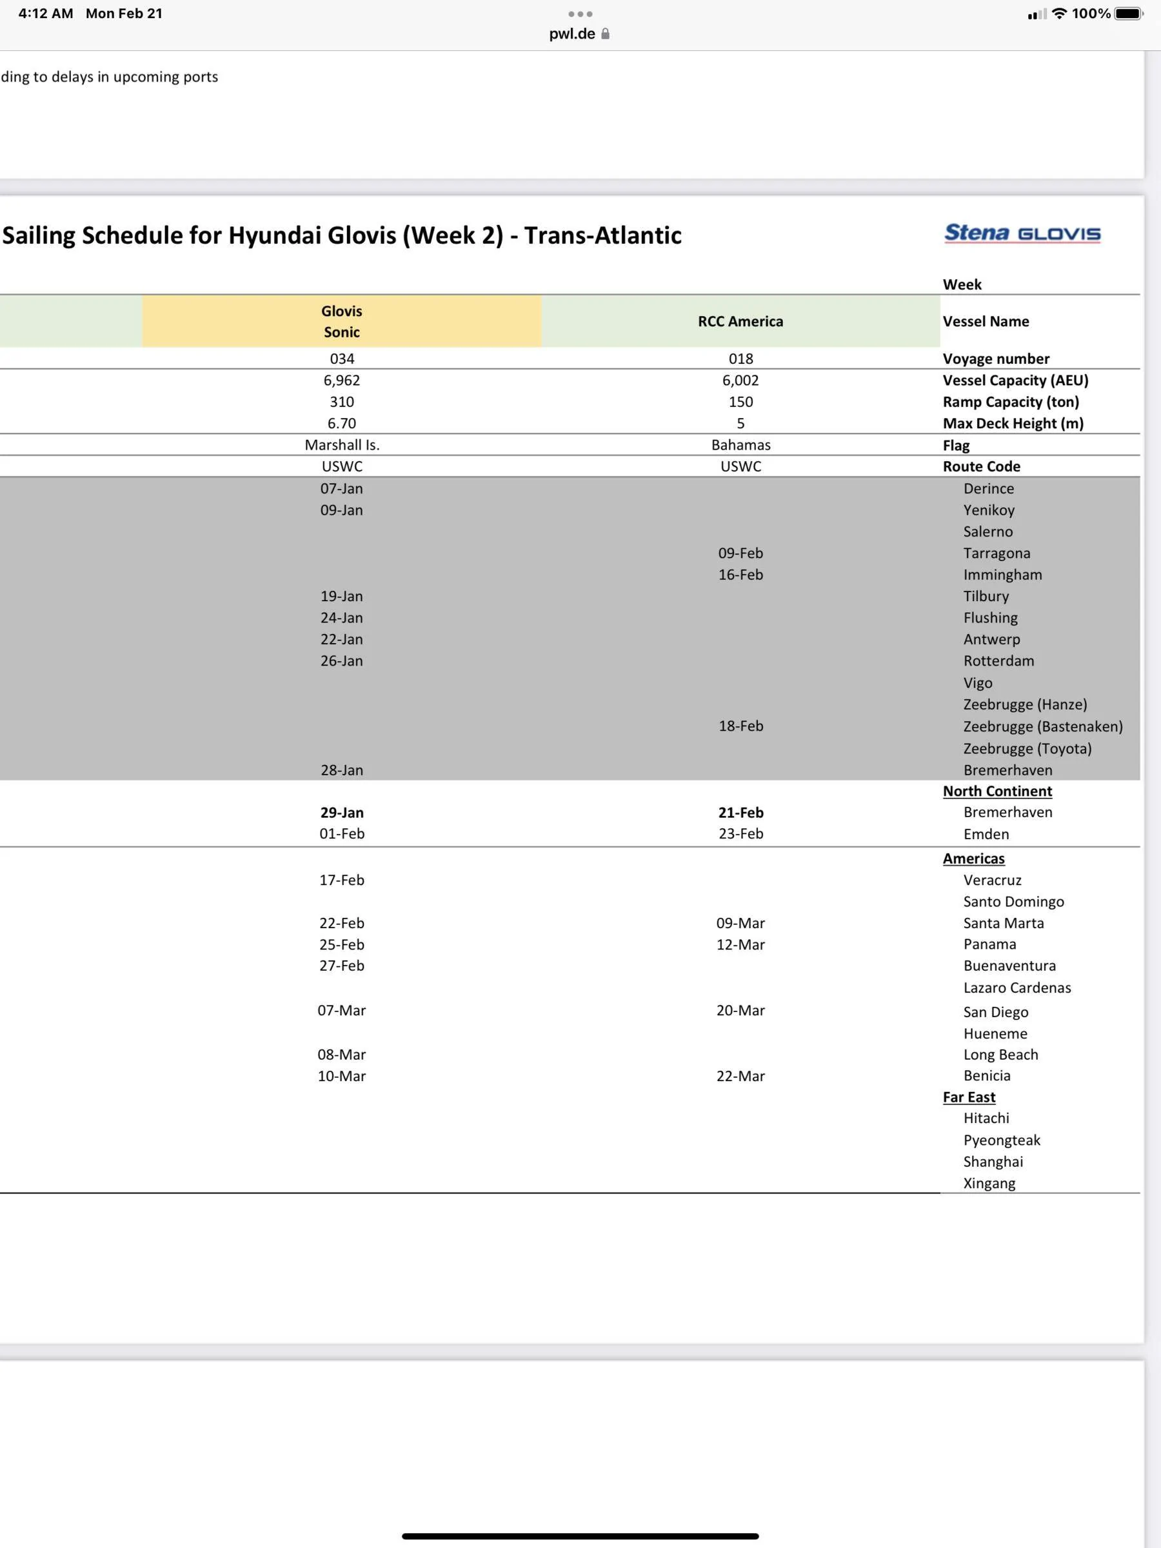Click the Zeebrugge (Bastenaken) port row label
The height and width of the screenshot is (1548, 1161).
[x=1043, y=726]
